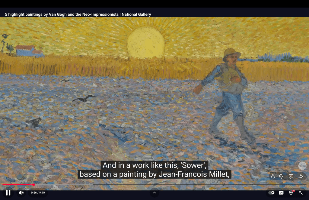Pause the video playback
Image resolution: width=309 pixels, height=200 pixels.
(8, 192)
